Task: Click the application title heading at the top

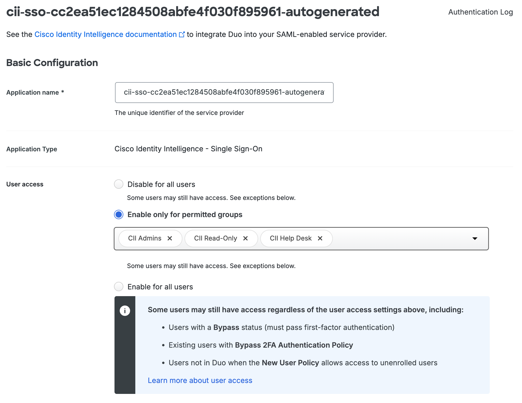Action: click(193, 11)
